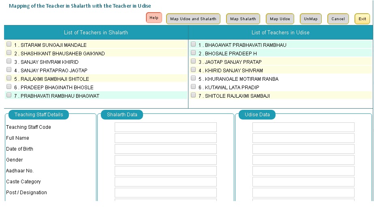Viewport: 374px width, 214px height.
Task: Click Udise Post / Designation field
Action: click(x=303, y=193)
